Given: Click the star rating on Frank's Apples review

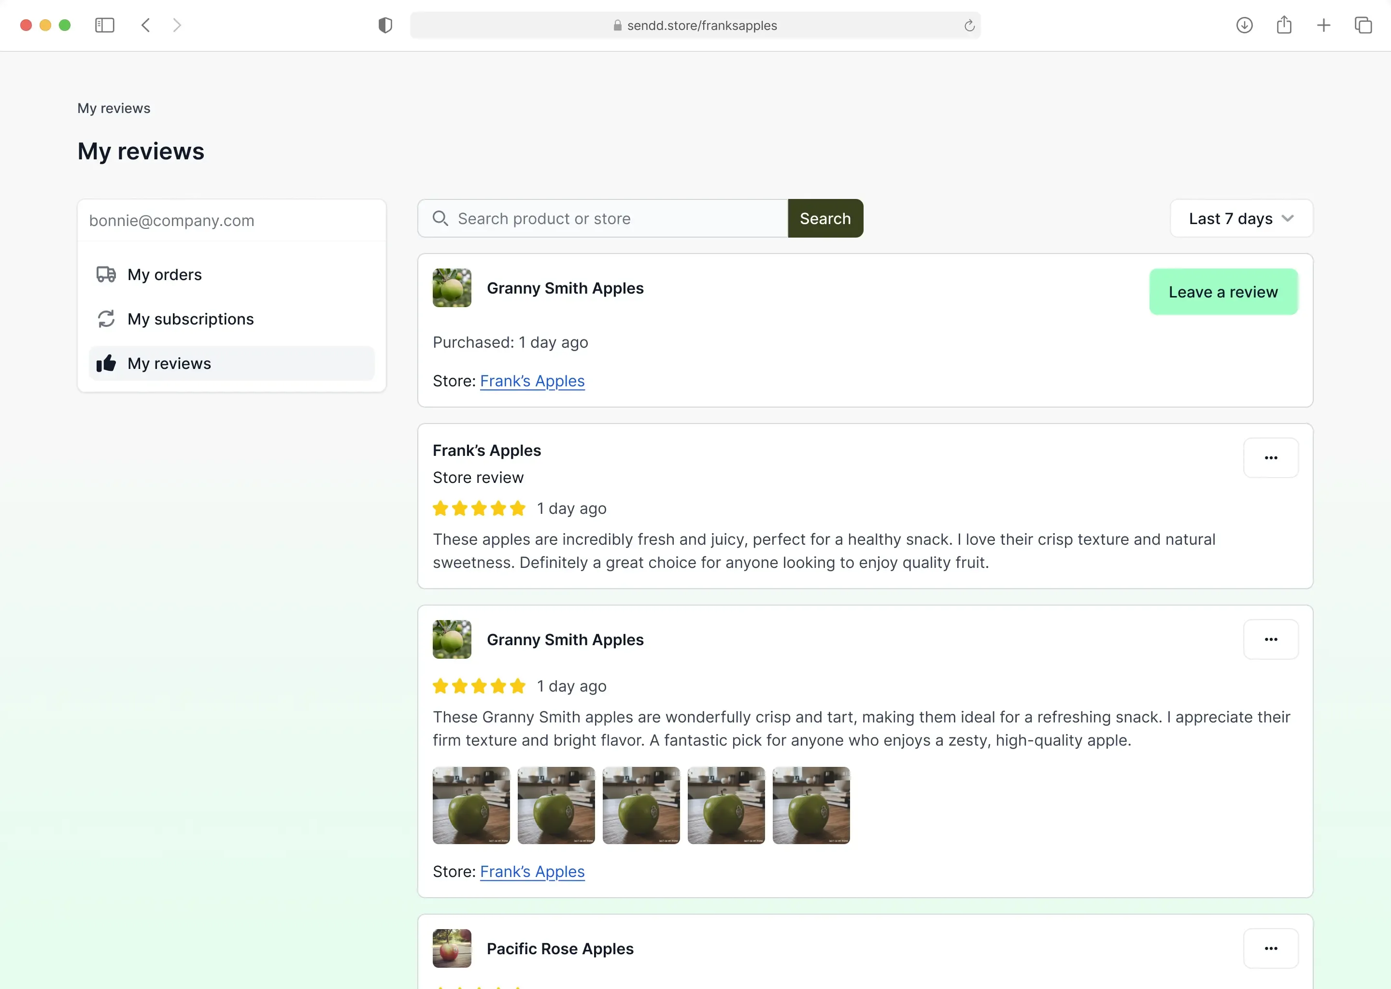Looking at the screenshot, I should [479, 508].
